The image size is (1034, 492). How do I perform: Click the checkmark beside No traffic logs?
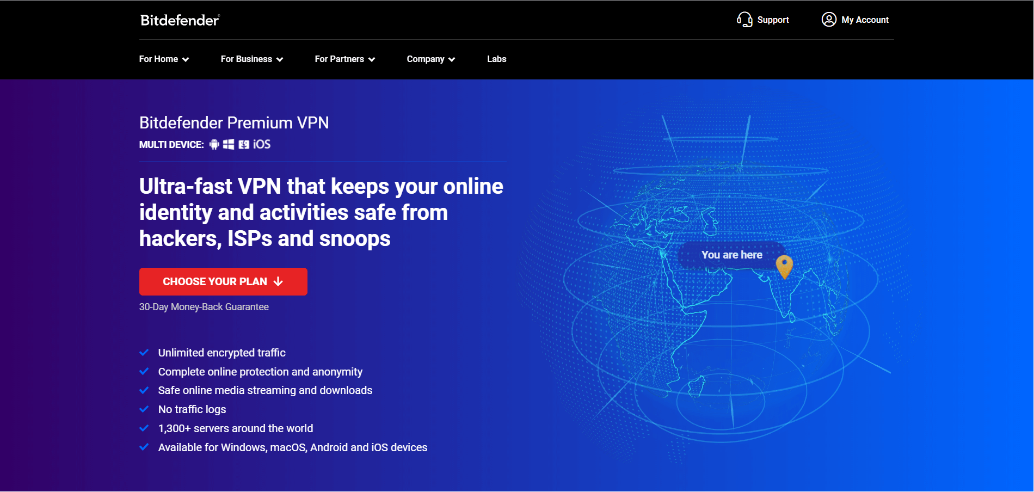144,409
